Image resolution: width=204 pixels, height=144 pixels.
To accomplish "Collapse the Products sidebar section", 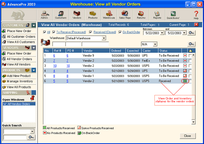I will [34, 70].
